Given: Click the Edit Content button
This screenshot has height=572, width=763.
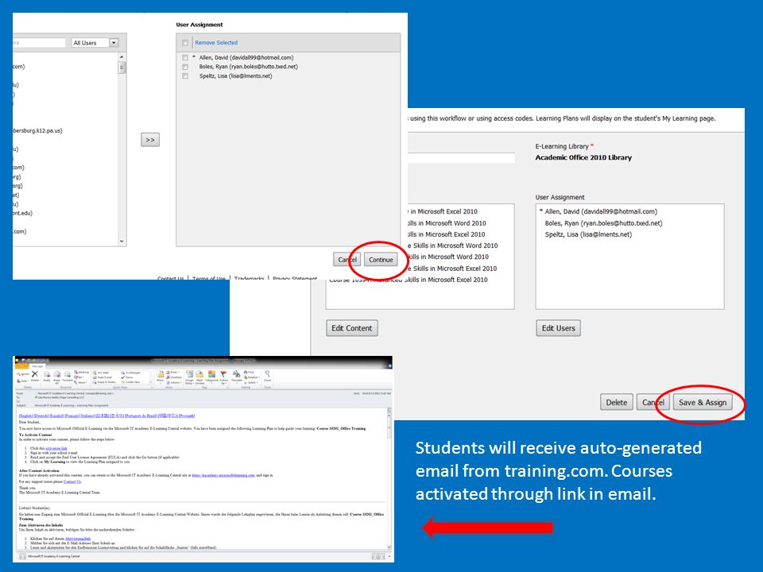Looking at the screenshot, I should [x=352, y=328].
